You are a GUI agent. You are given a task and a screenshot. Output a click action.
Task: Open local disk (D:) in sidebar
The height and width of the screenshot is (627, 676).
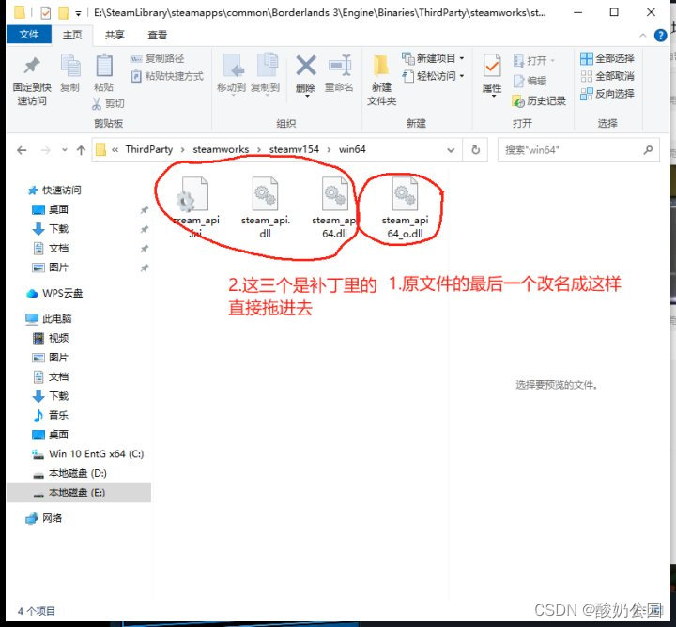[69, 473]
